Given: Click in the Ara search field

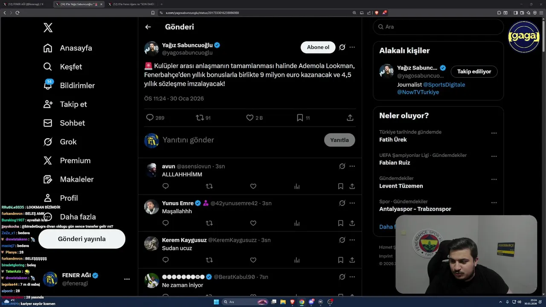Looking at the screenshot, I should click(439, 27).
